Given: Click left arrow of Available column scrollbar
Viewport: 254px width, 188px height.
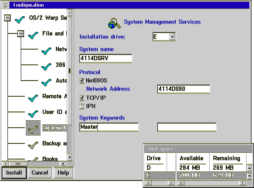Looking at the screenshot, I should 181,183.
